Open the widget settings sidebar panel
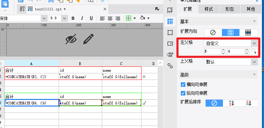Image resolution: width=264 pixels, height=128 pixels. (170, 44)
